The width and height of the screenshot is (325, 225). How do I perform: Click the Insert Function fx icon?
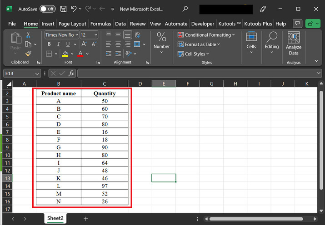72,73
